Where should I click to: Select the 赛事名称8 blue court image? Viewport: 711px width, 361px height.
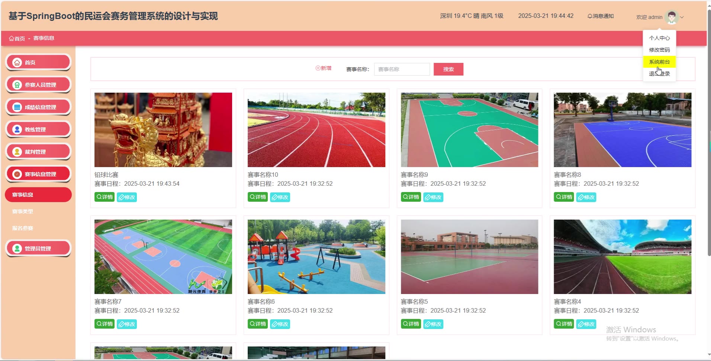click(622, 130)
